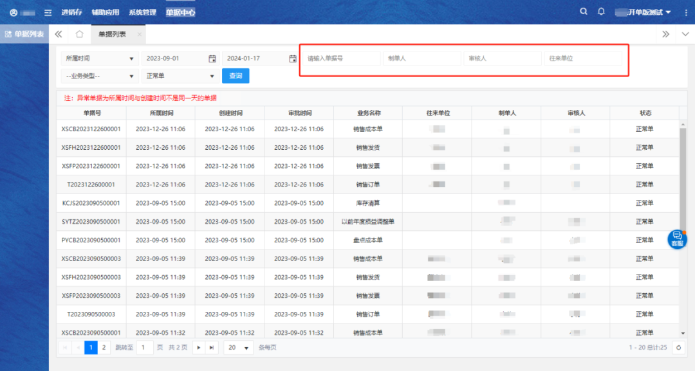Click the 请输入单据号 input field
Screen dimensions: 695x371
point(341,59)
